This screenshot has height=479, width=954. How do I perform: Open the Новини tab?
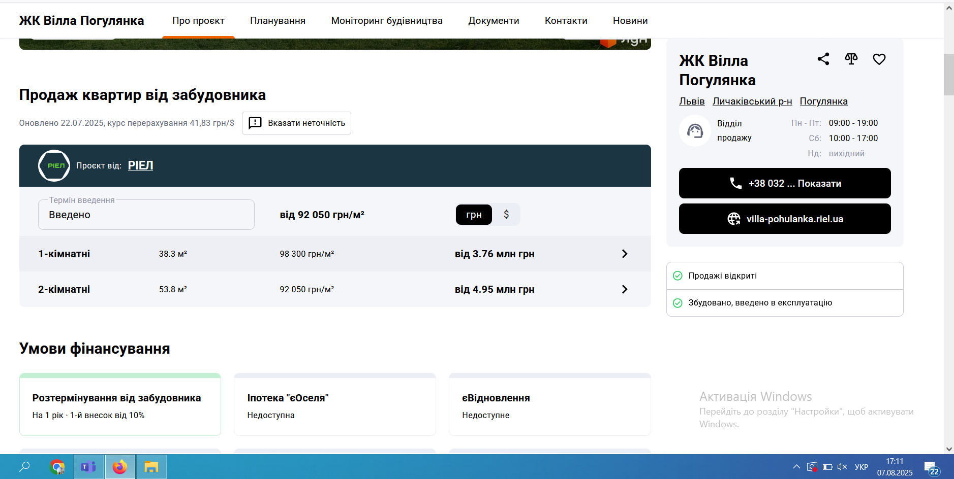pos(630,21)
